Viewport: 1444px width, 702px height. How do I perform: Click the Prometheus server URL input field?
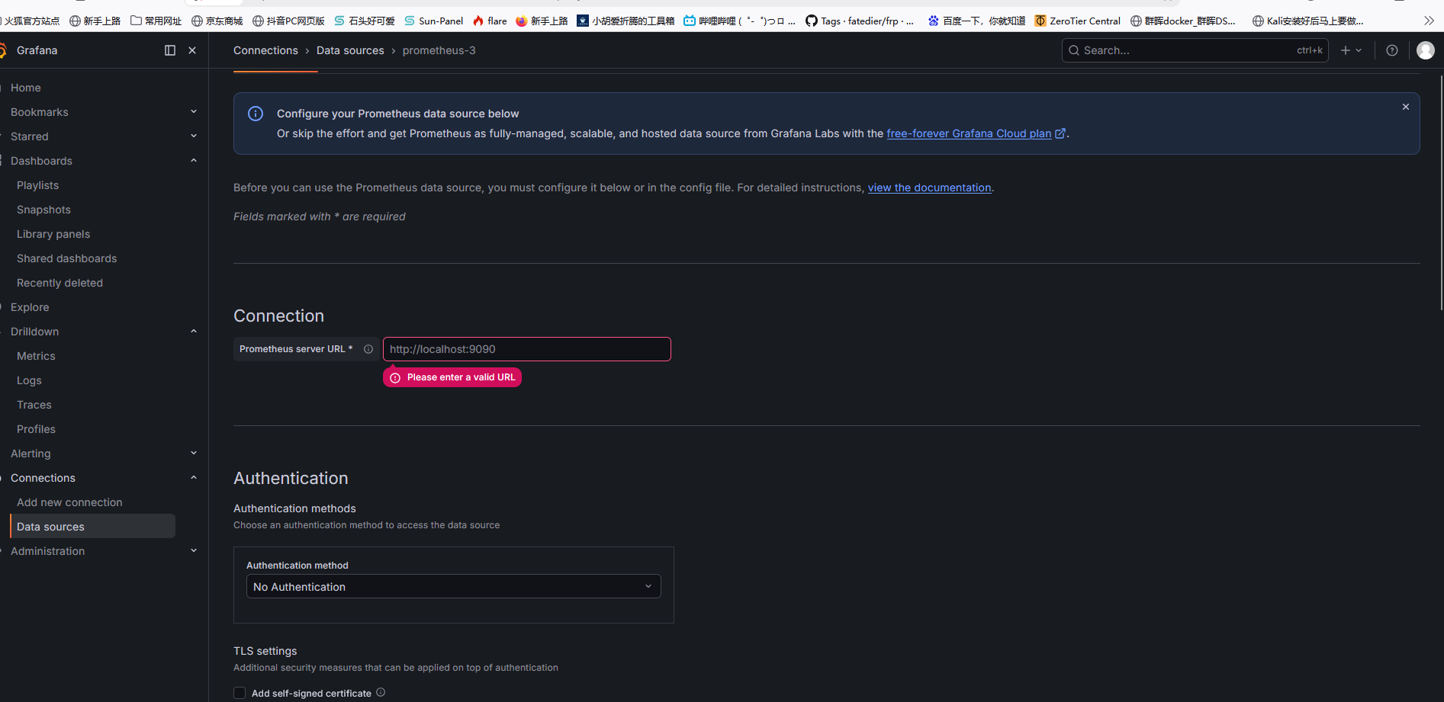[x=527, y=349]
